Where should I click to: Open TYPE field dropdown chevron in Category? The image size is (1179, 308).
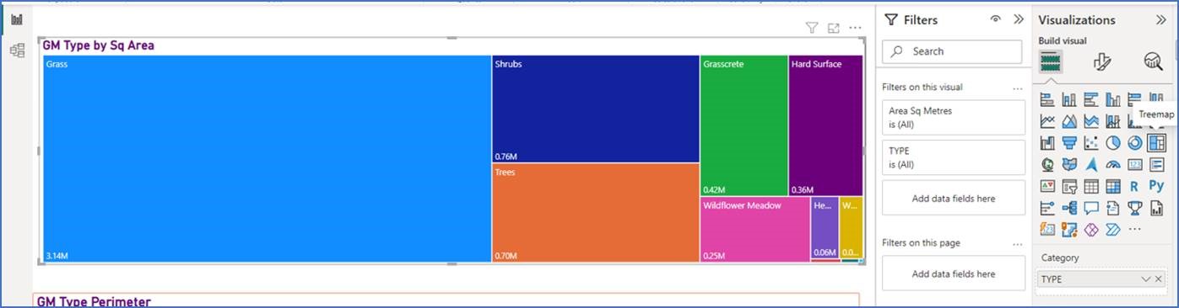(x=1145, y=279)
